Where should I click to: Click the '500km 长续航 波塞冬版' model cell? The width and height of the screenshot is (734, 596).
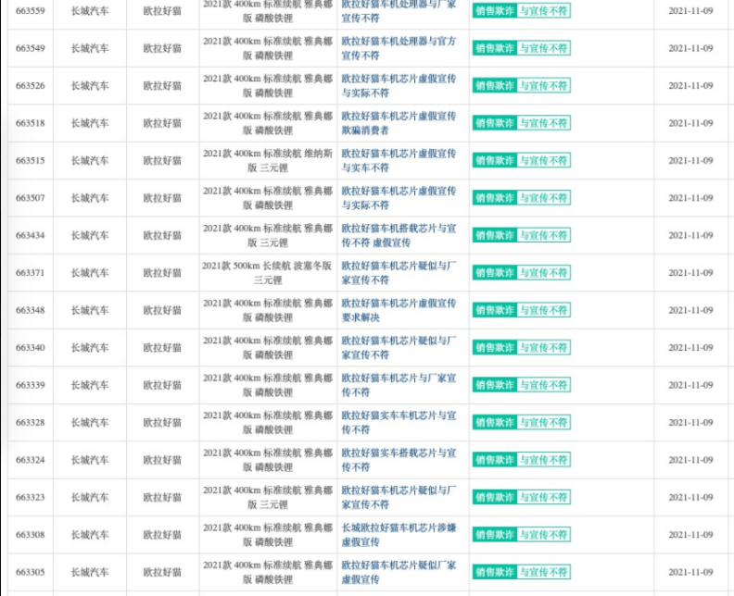click(x=267, y=272)
